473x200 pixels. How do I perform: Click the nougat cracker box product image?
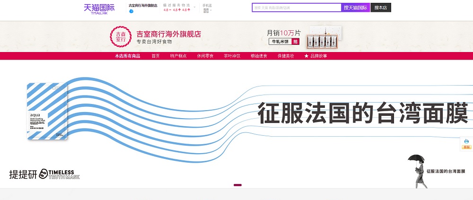tap(324, 37)
